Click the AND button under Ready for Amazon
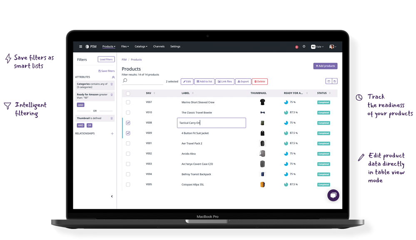The height and width of the screenshot is (240, 416). [x=81, y=105]
